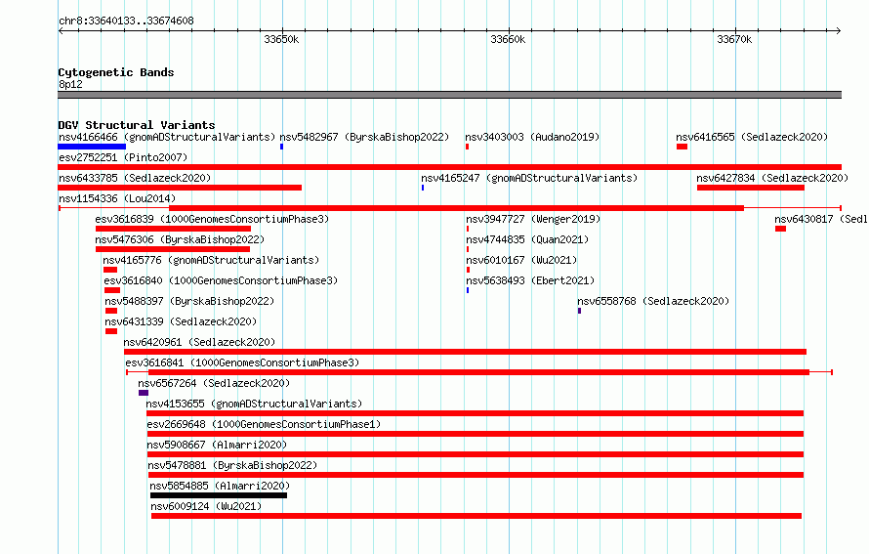Screen dimensions: 869x554
Task: Click the 33650k ruler tick label
Action: coord(281,39)
